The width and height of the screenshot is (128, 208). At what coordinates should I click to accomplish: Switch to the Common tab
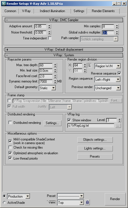pos(10,11)
